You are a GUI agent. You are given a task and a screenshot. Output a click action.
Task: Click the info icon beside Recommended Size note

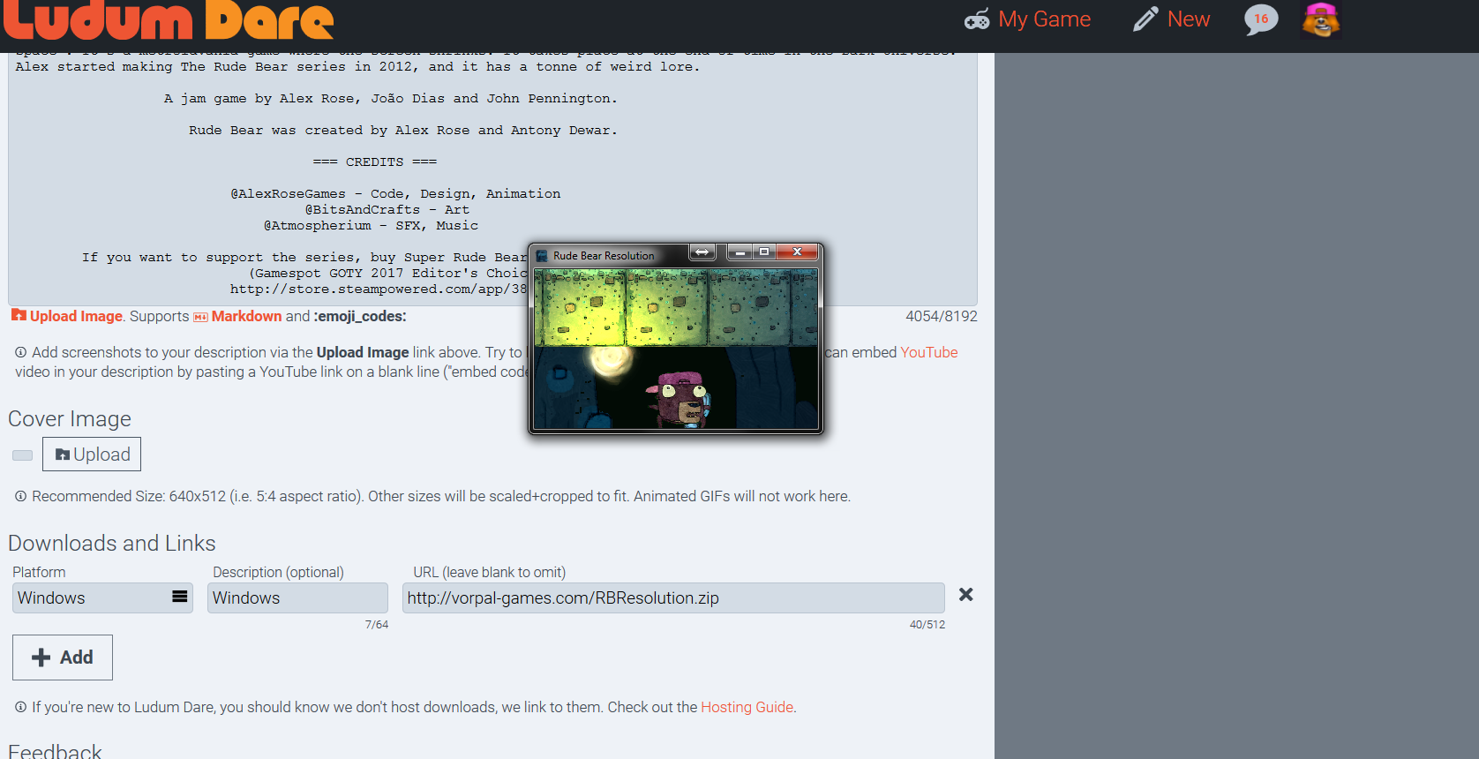pyautogui.click(x=20, y=496)
